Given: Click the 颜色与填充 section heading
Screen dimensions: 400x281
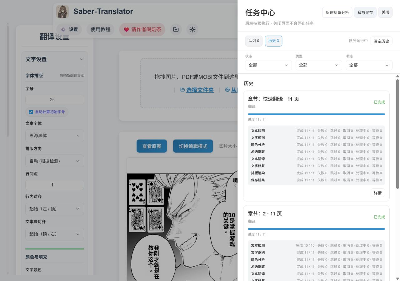Looking at the screenshot, I should pos(36,257).
